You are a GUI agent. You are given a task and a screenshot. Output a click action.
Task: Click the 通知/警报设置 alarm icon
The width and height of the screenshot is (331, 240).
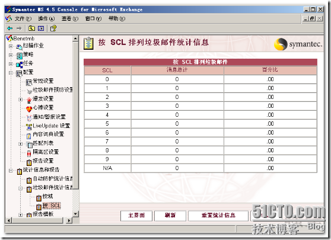pyautogui.click(x=29, y=118)
